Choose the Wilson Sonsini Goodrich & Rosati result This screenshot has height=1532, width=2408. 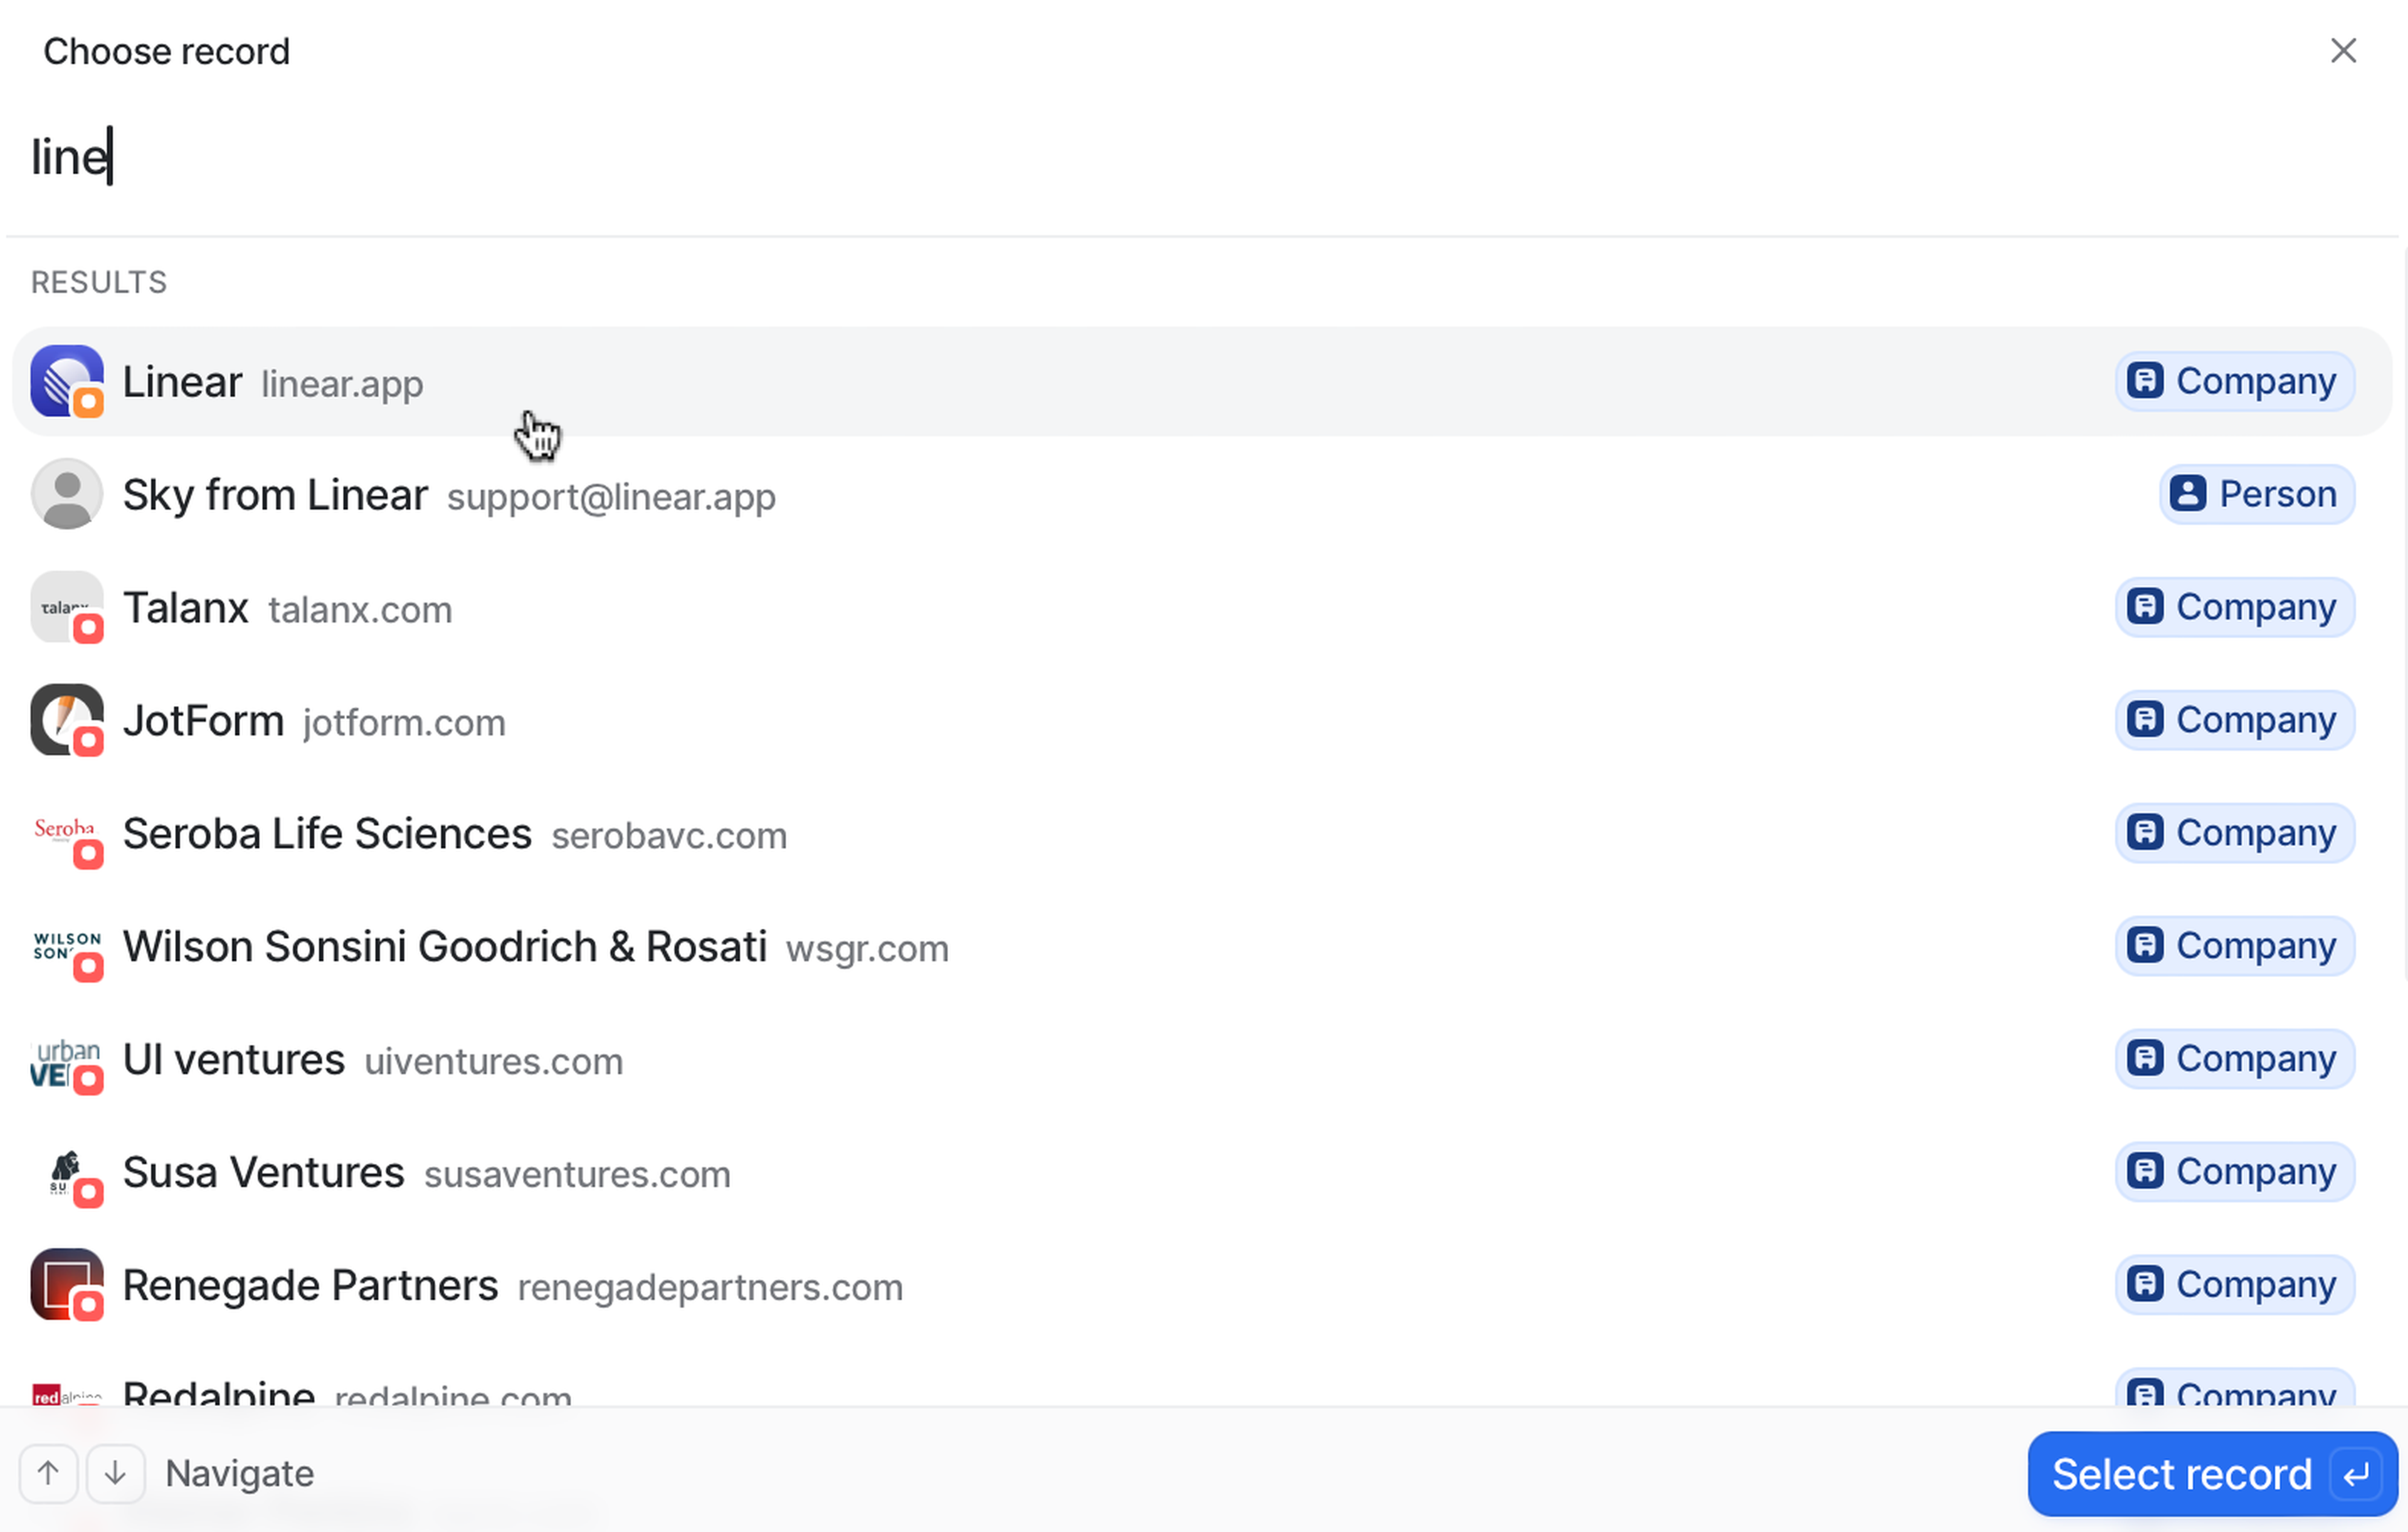(444, 947)
